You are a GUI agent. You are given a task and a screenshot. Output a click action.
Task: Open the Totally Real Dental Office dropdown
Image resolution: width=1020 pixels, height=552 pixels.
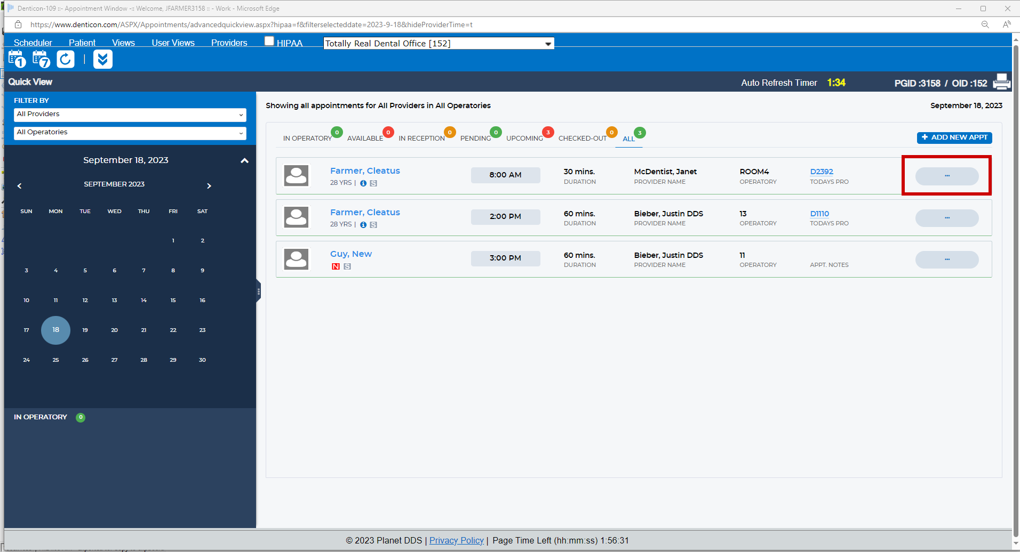pyautogui.click(x=439, y=44)
